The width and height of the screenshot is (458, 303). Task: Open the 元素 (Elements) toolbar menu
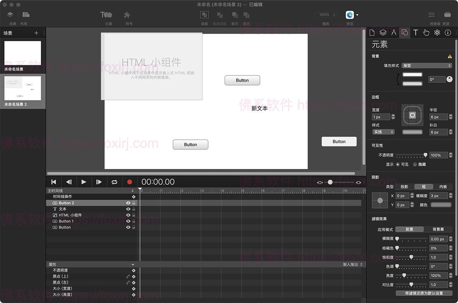[106, 15]
